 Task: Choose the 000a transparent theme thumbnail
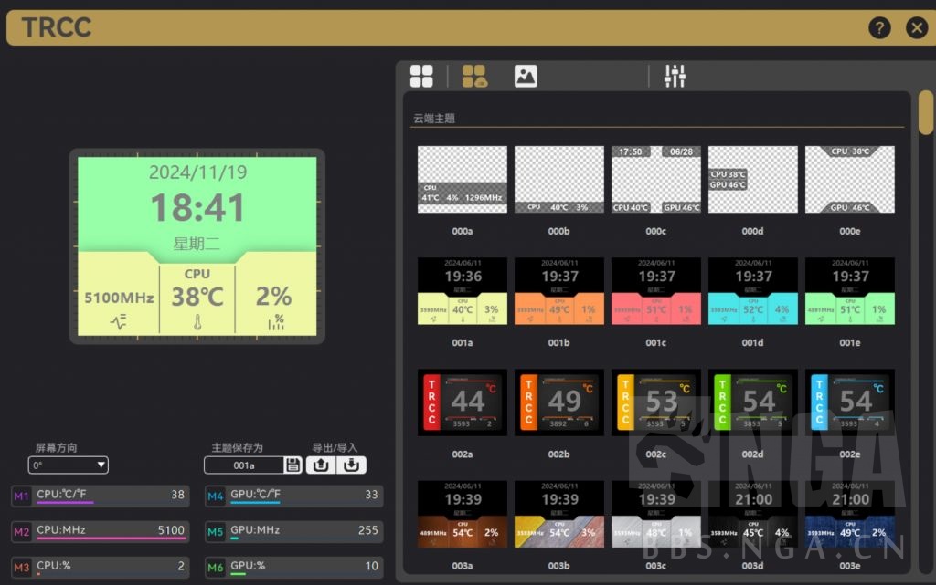pos(463,180)
